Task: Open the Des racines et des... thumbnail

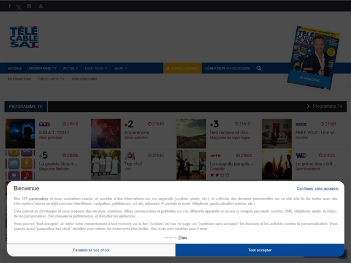Action: [191, 134]
